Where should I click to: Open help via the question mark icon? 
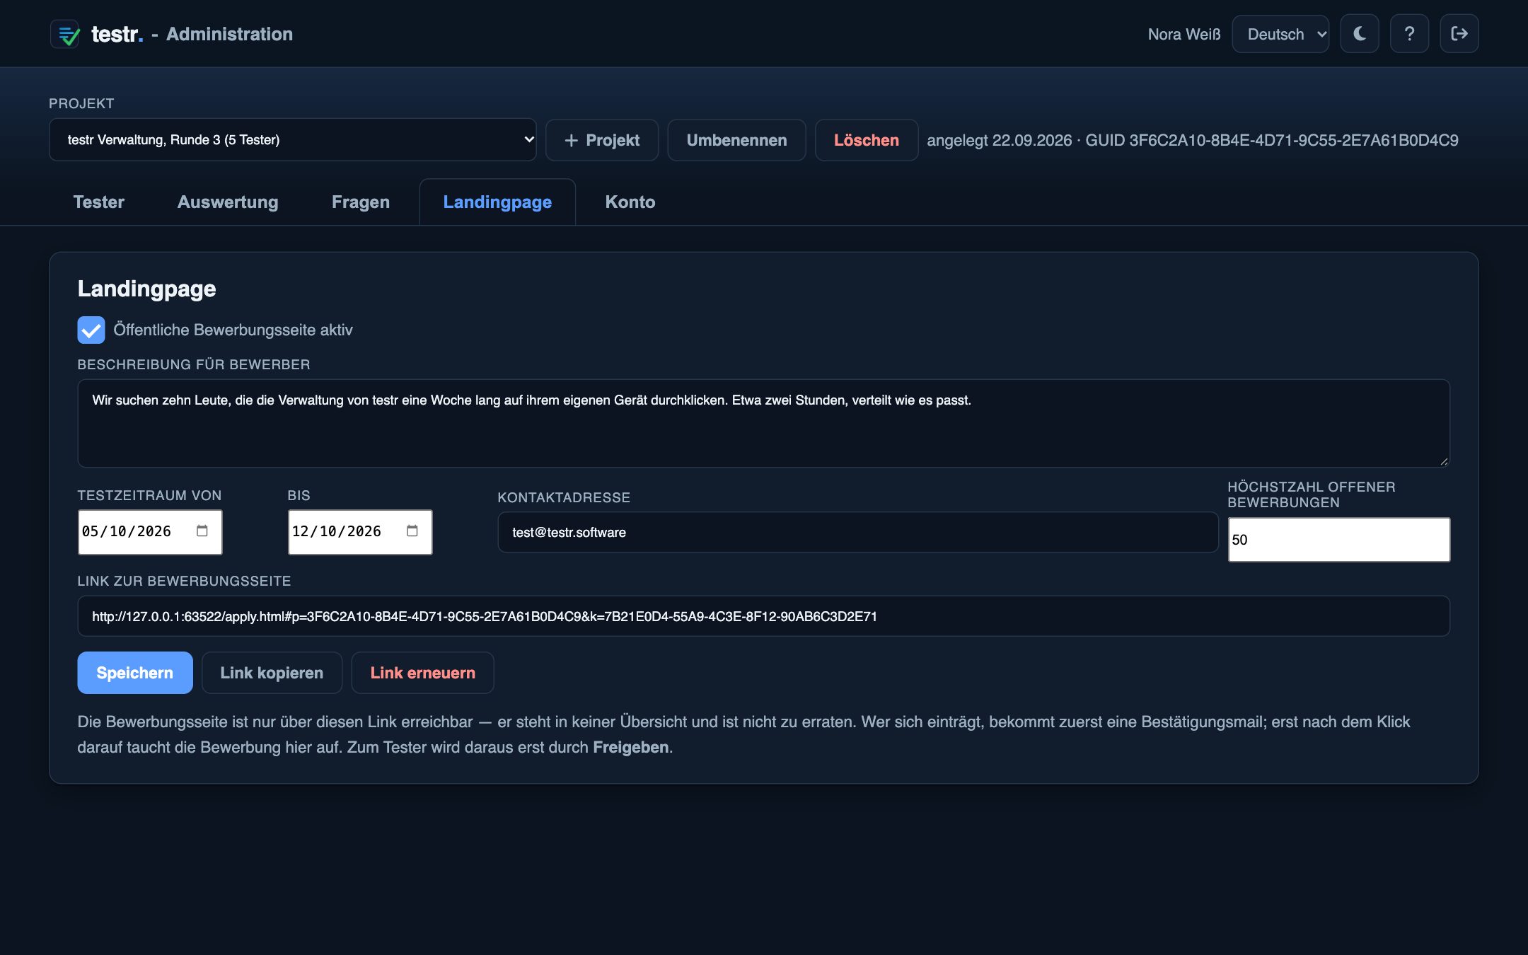click(1409, 34)
